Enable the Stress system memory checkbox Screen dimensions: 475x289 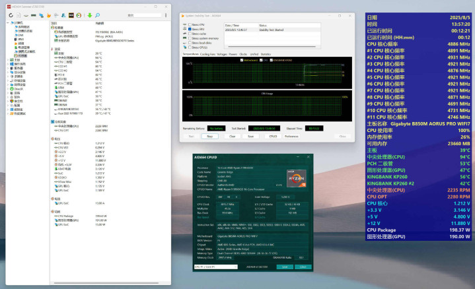coord(190,38)
